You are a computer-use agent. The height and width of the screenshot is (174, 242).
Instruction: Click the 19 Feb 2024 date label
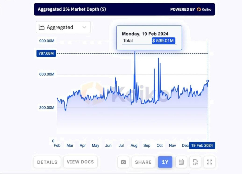(202, 146)
